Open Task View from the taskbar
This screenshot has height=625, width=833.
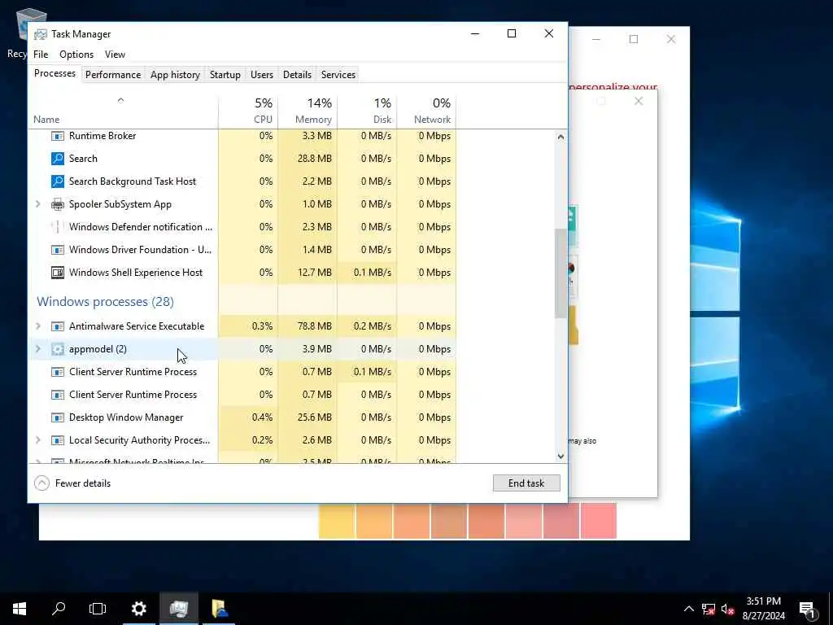click(98, 609)
